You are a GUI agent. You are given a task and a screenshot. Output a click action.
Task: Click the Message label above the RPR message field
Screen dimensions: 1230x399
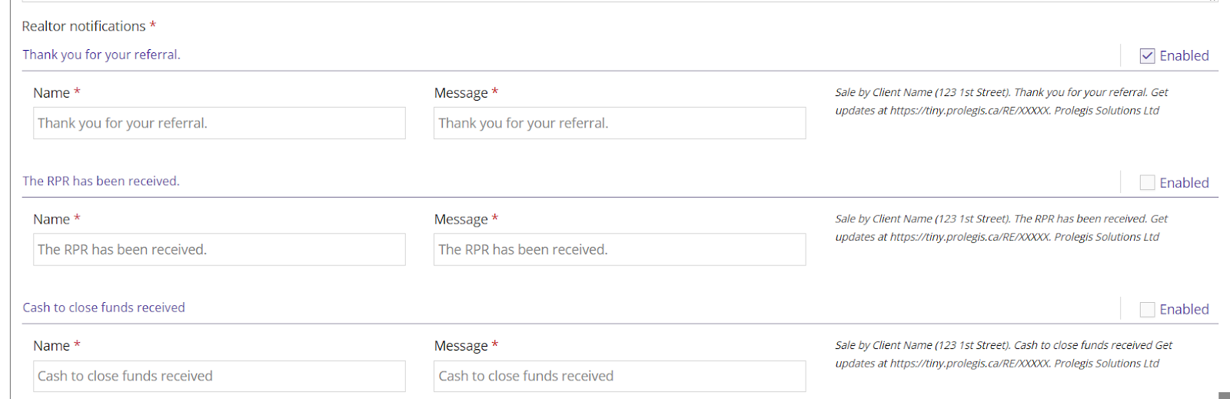click(x=461, y=220)
